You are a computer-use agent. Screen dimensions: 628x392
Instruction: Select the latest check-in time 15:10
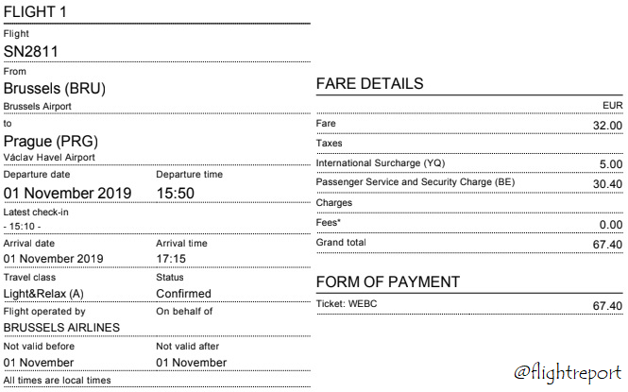(22, 227)
